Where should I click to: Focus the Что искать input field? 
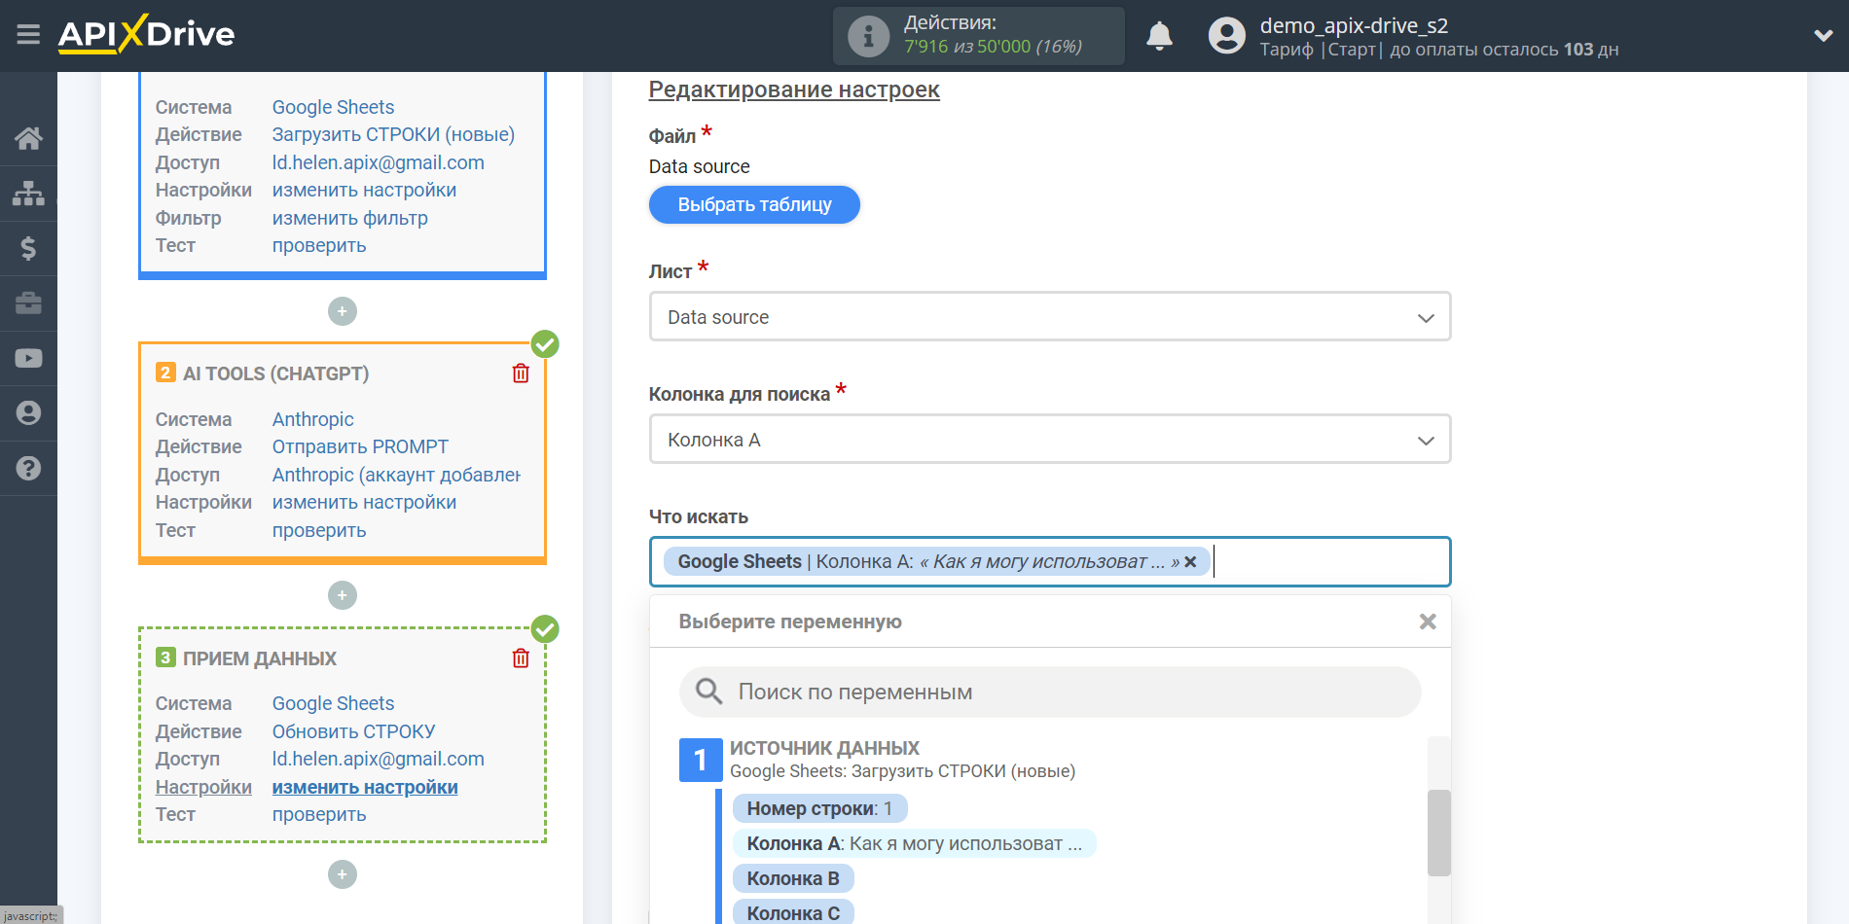(1050, 561)
